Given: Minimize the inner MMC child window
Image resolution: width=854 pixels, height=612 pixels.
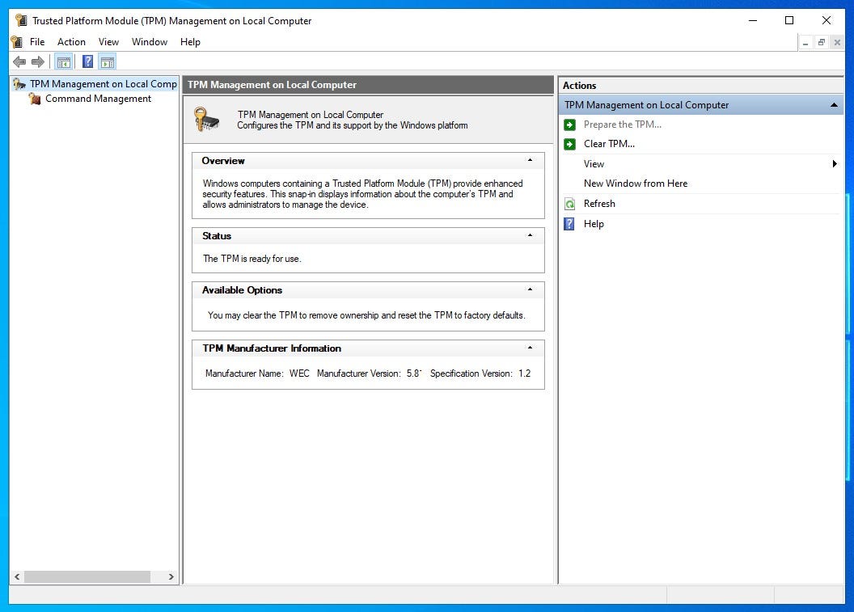Looking at the screenshot, I should tap(805, 43).
